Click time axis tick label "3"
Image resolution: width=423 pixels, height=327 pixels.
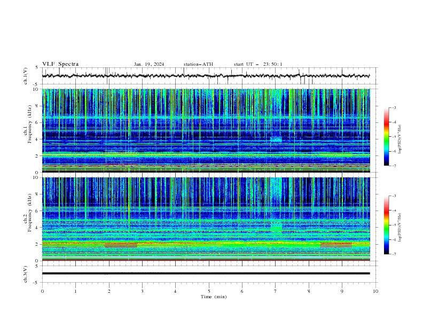click(142, 291)
